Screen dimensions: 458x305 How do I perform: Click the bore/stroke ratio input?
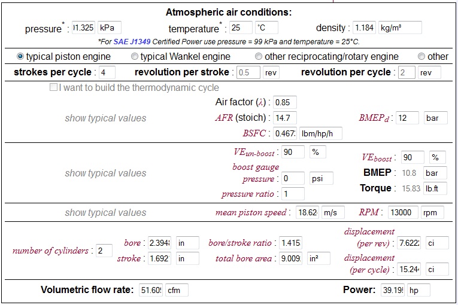tap(290, 243)
